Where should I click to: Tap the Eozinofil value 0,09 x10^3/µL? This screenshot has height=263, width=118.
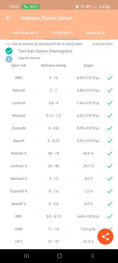pos(88,128)
